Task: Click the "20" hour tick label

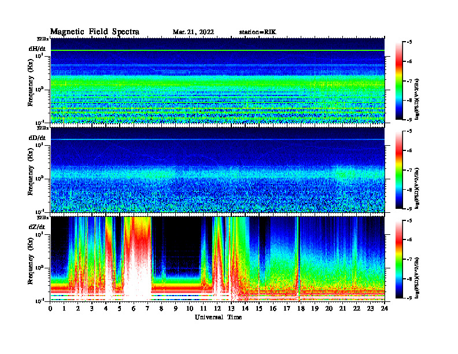Action: (x=328, y=308)
